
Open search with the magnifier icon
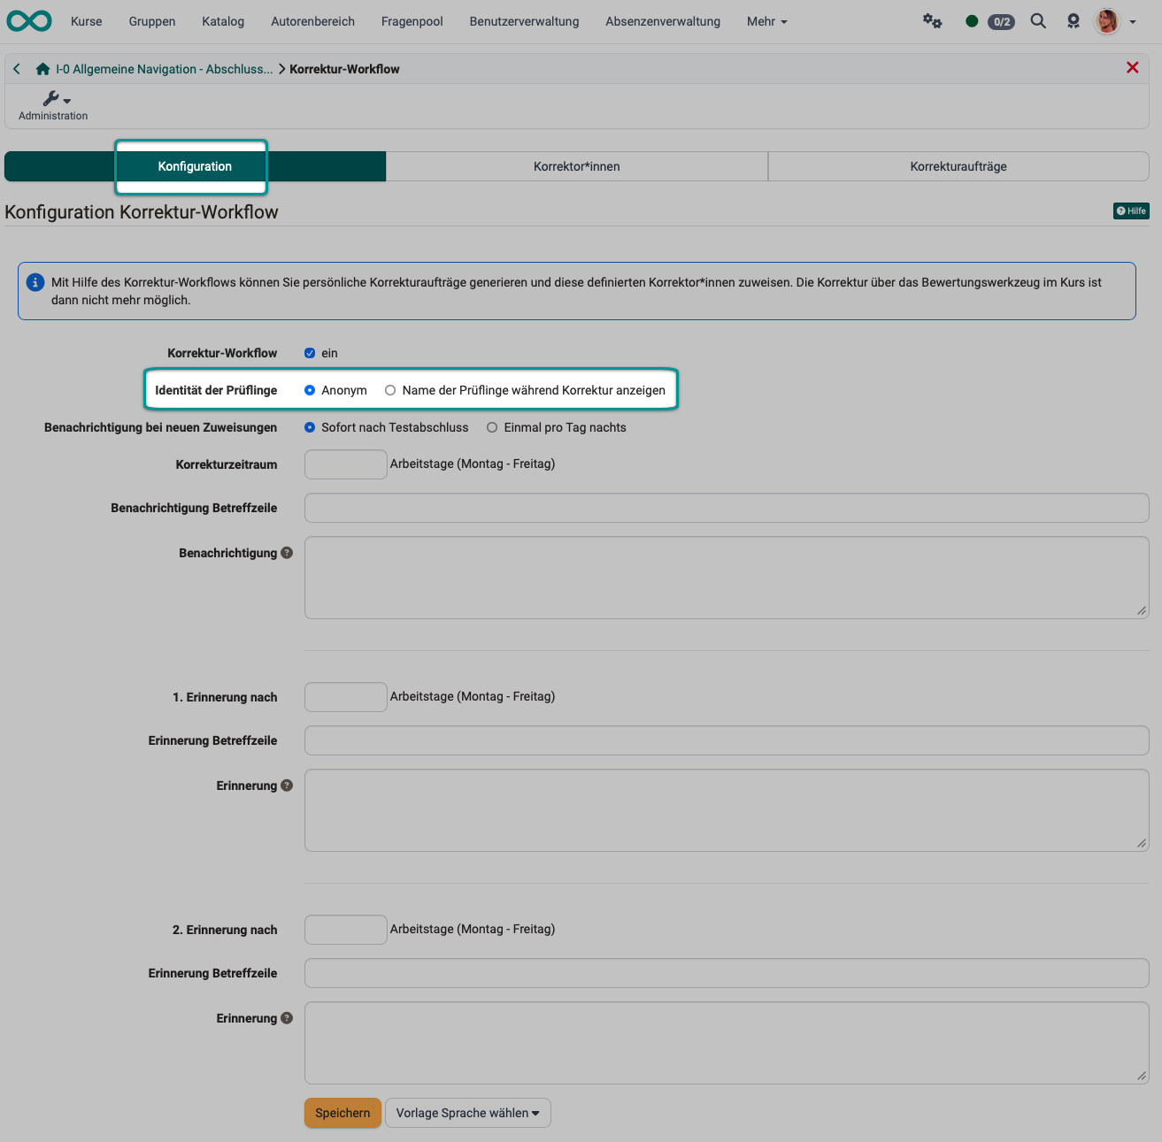click(1038, 21)
